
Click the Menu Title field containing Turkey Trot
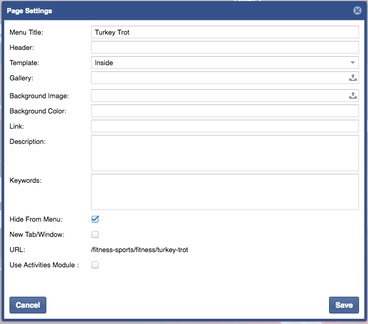[225, 32]
